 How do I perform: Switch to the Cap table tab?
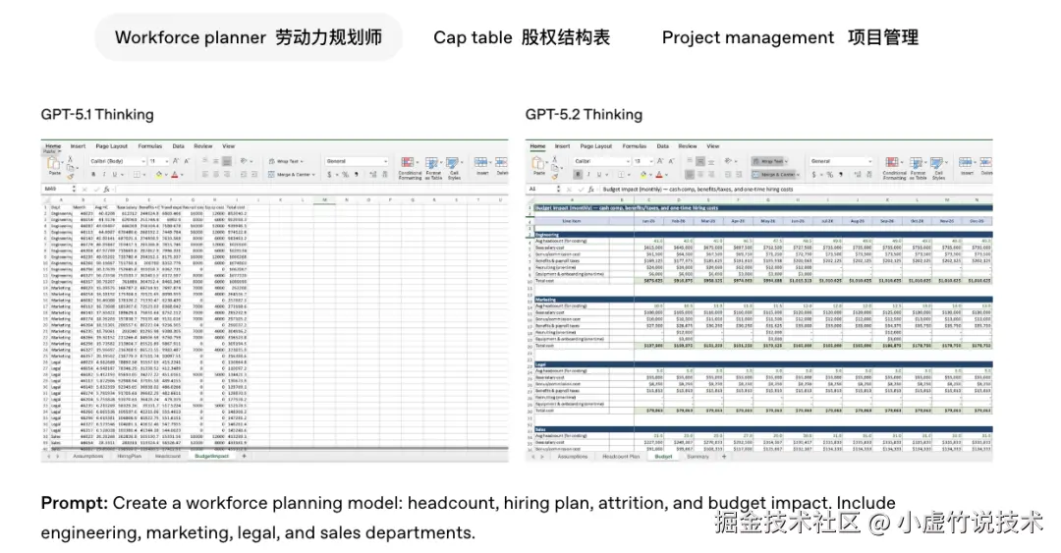click(522, 37)
